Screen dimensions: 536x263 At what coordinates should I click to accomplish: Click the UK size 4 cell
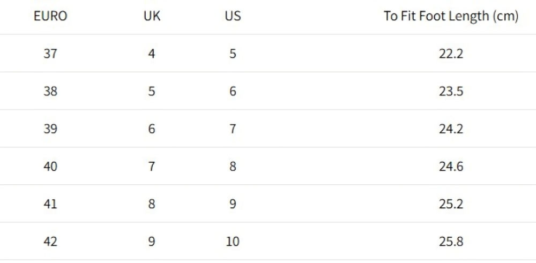[152, 54]
